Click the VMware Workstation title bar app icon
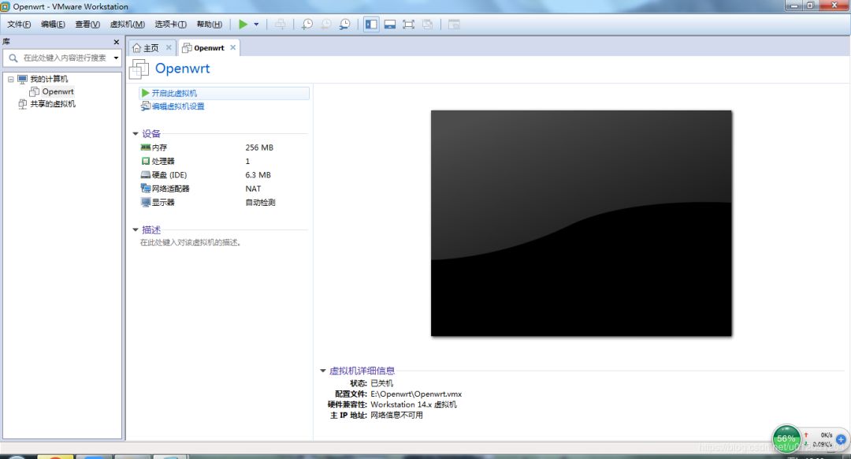851x459 pixels. pyautogui.click(x=5, y=6)
